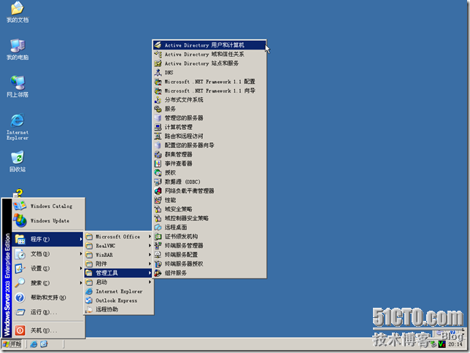The width and height of the screenshot is (470, 353).
Task: Click the 管理您的服务器 icon
Action: (158, 118)
